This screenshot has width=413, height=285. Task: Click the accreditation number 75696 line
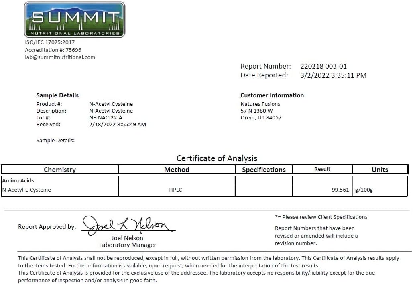tap(53, 50)
